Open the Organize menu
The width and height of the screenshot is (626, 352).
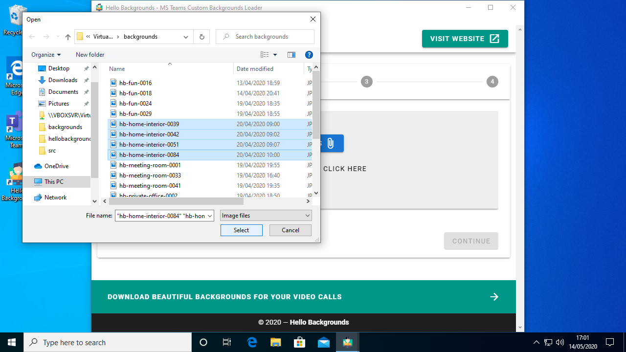46,55
